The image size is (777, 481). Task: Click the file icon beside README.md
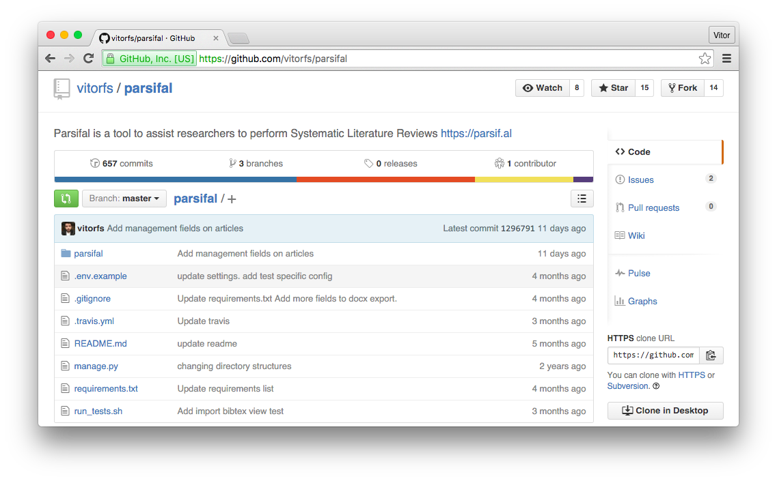[x=65, y=343]
